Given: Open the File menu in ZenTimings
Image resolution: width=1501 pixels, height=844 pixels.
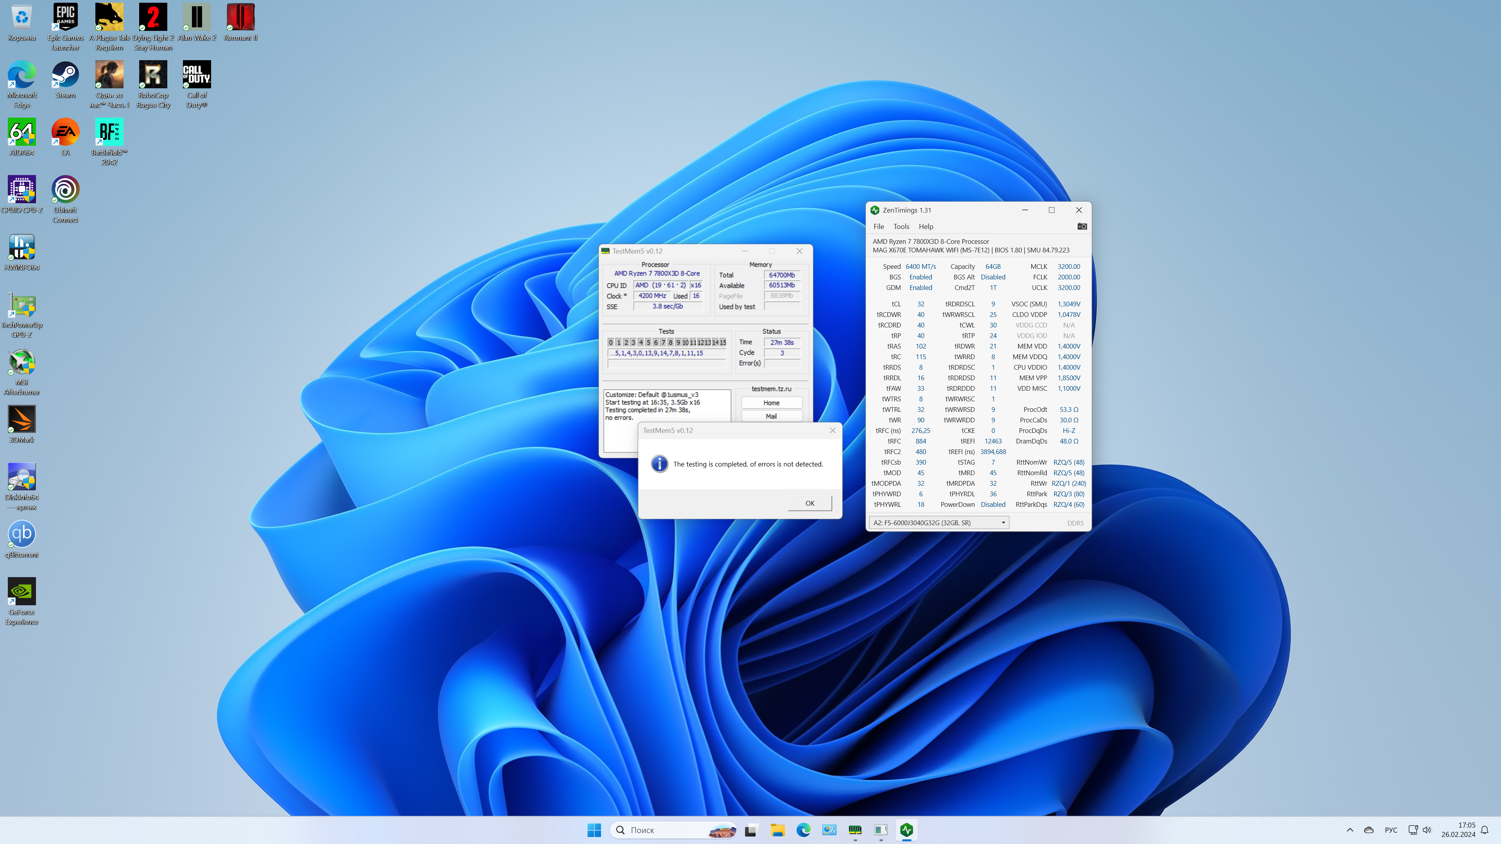Looking at the screenshot, I should coord(878,227).
